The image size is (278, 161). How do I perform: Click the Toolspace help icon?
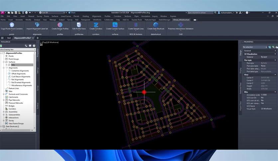click(34, 46)
